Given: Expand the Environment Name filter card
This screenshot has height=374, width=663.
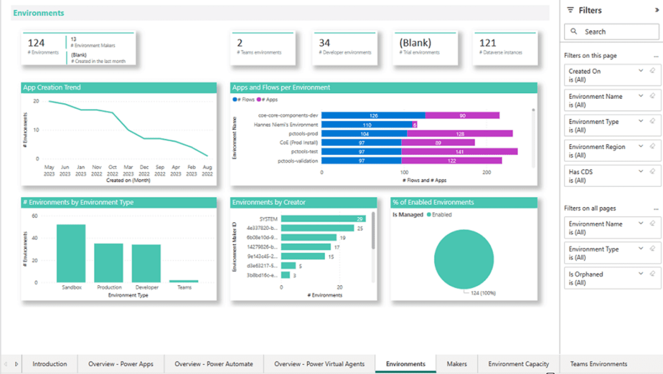Looking at the screenshot, I should click(640, 96).
